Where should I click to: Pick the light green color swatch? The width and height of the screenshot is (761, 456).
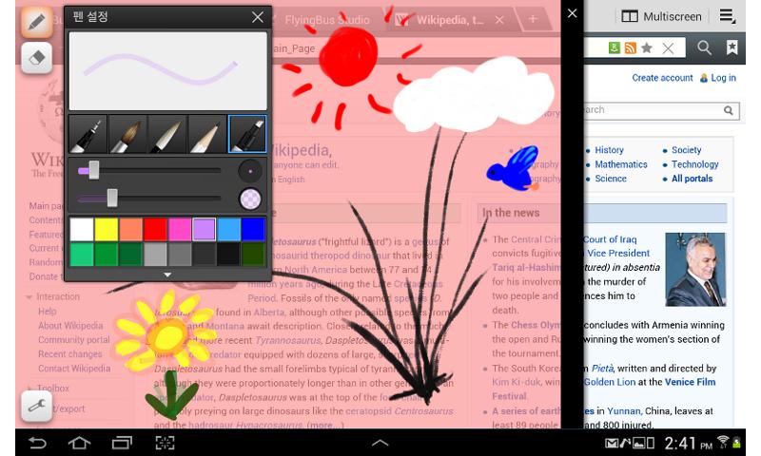pos(82,255)
